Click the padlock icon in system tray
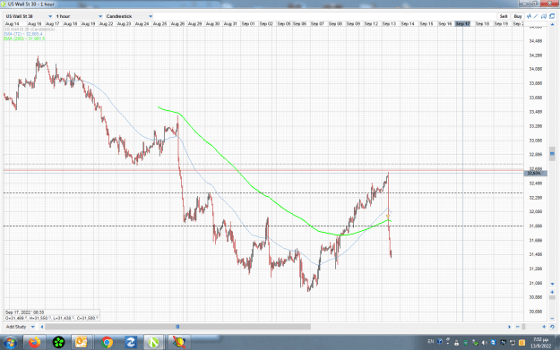 [x=456, y=343]
